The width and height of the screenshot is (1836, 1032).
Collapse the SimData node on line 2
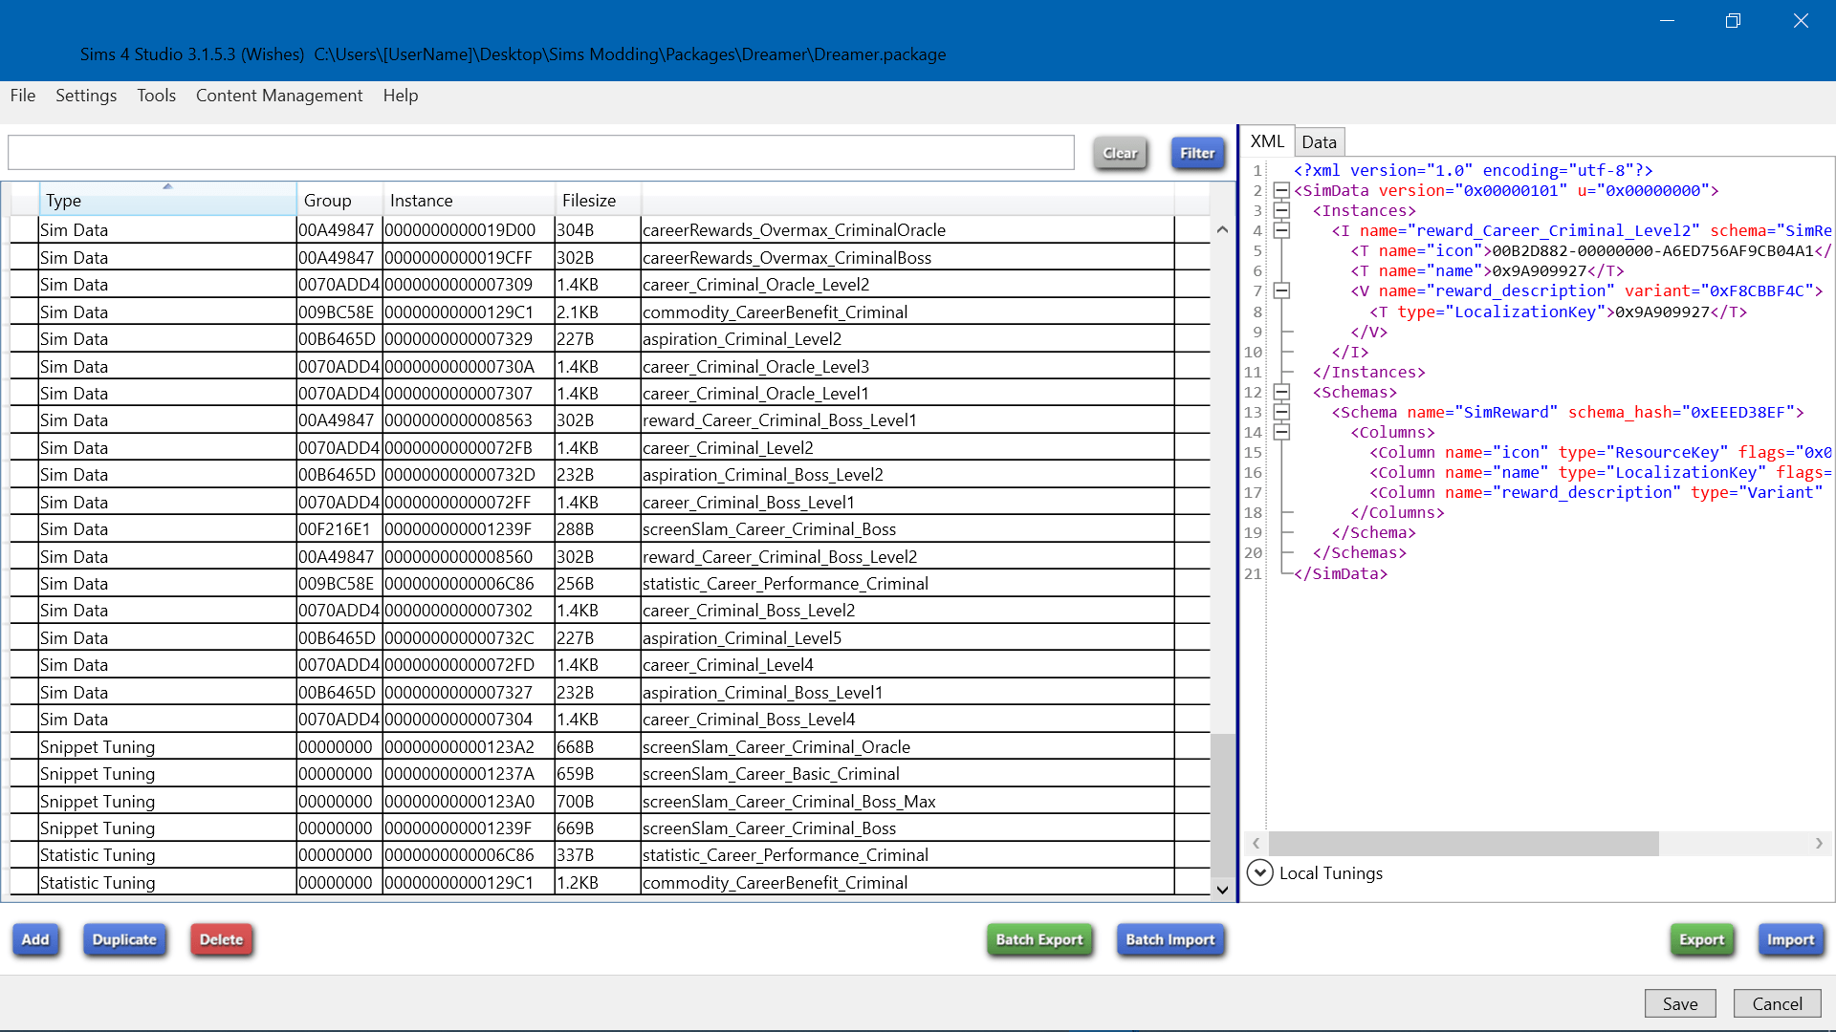tap(1281, 190)
